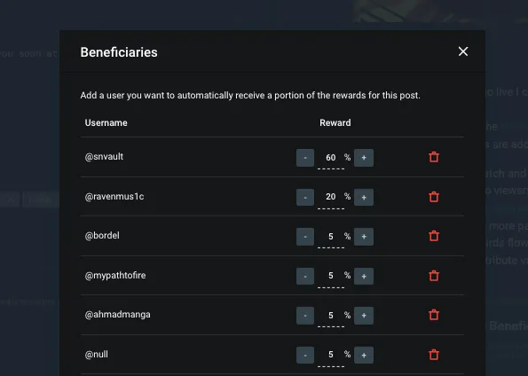Decrease @mypathtofire reward with minus button

(305, 276)
